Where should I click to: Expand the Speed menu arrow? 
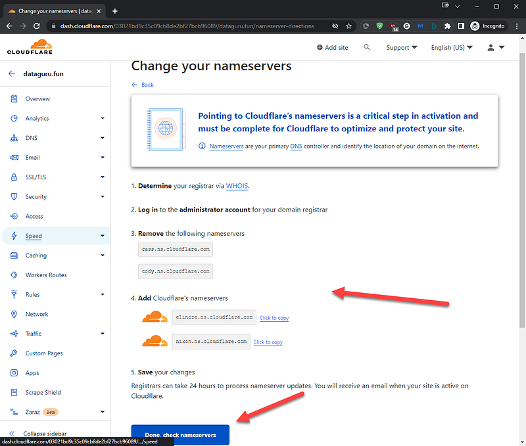(103, 236)
